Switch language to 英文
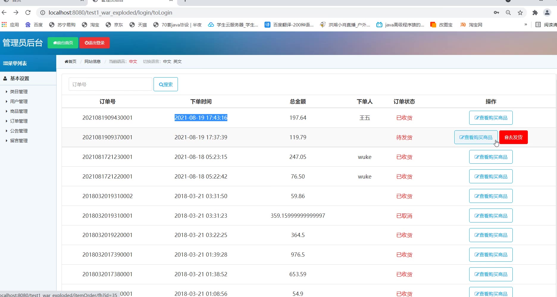Screen dimensions: 557x297 (x=177, y=61)
